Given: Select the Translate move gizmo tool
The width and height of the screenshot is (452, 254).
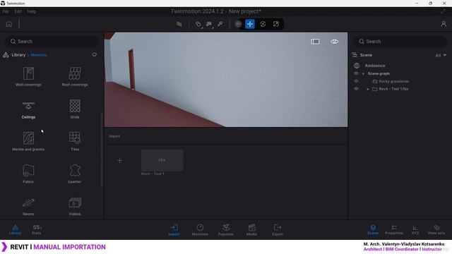Looking at the screenshot, I should 250,24.
